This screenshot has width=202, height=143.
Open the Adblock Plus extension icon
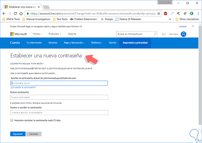pyautogui.click(x=165, y=13)
